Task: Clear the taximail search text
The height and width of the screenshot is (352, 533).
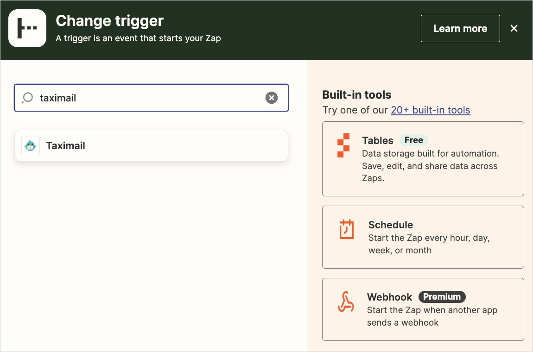Action: click(x=272, y=98)
